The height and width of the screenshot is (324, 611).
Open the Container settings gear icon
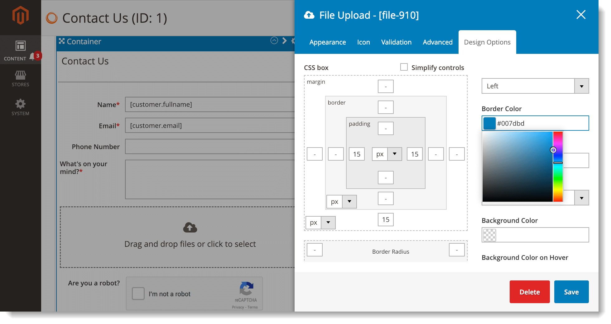tap(293, 41)
